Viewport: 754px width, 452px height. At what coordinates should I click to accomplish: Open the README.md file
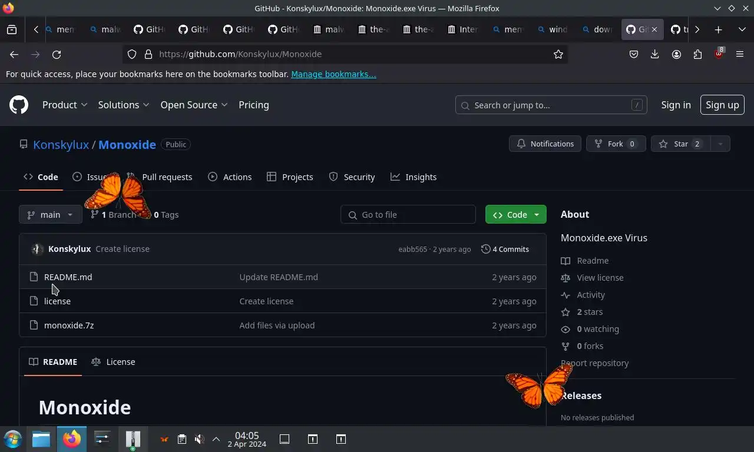[x=68, y=277]
